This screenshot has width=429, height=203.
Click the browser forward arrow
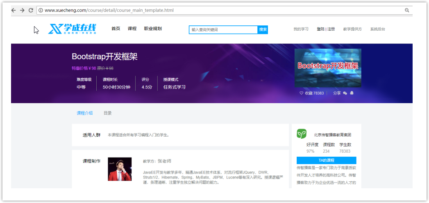point(22,10)
